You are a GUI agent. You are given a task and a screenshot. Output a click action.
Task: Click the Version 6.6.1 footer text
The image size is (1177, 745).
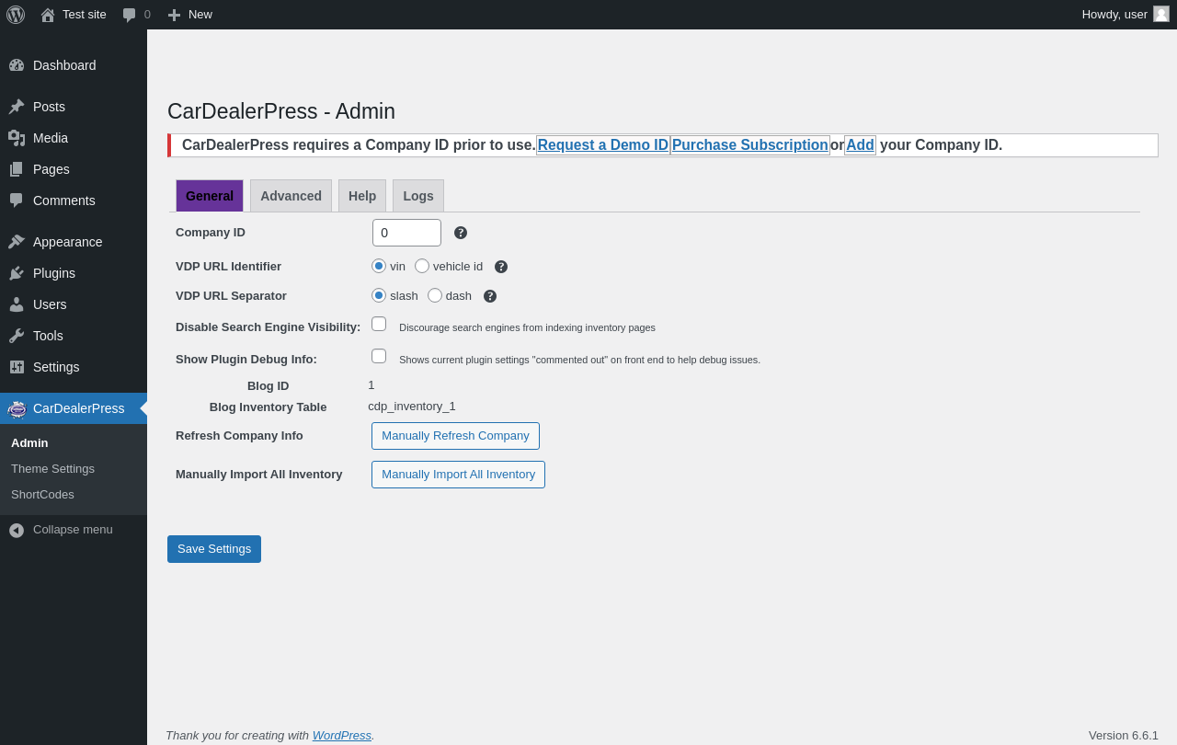pyautogui.click(x=1124, y=735)
